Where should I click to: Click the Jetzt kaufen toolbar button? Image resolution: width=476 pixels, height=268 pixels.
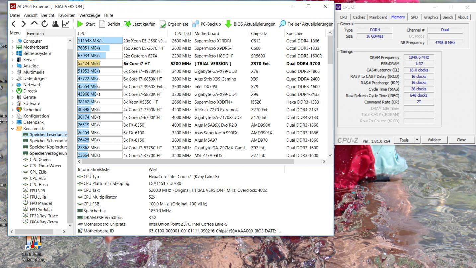point(140,24)
